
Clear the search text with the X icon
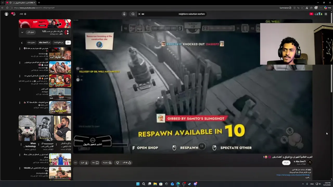[139, 14]
